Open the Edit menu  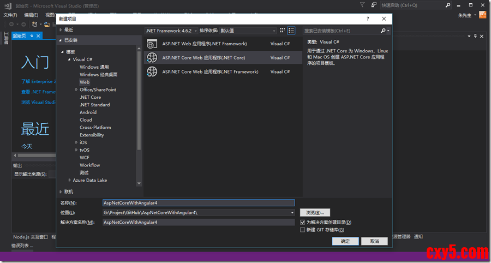pos(31,15)
